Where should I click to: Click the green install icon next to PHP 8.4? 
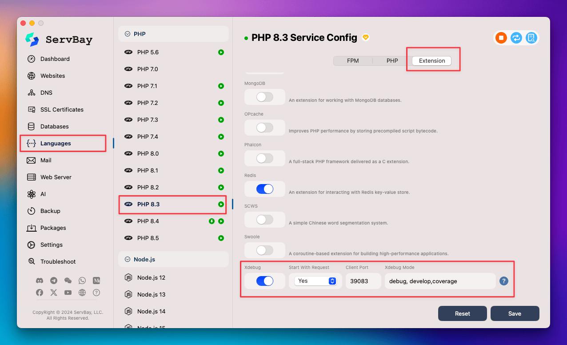coord(212,221)
